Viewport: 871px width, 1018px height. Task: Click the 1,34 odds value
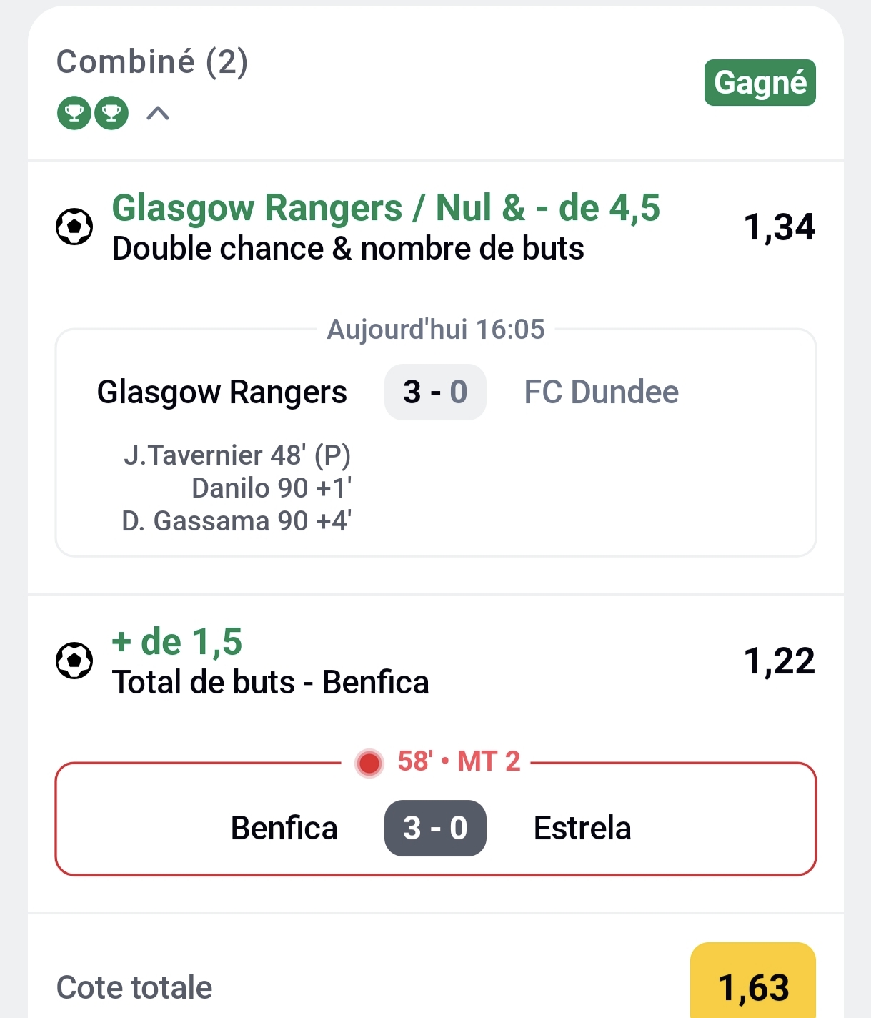[779, 227]
